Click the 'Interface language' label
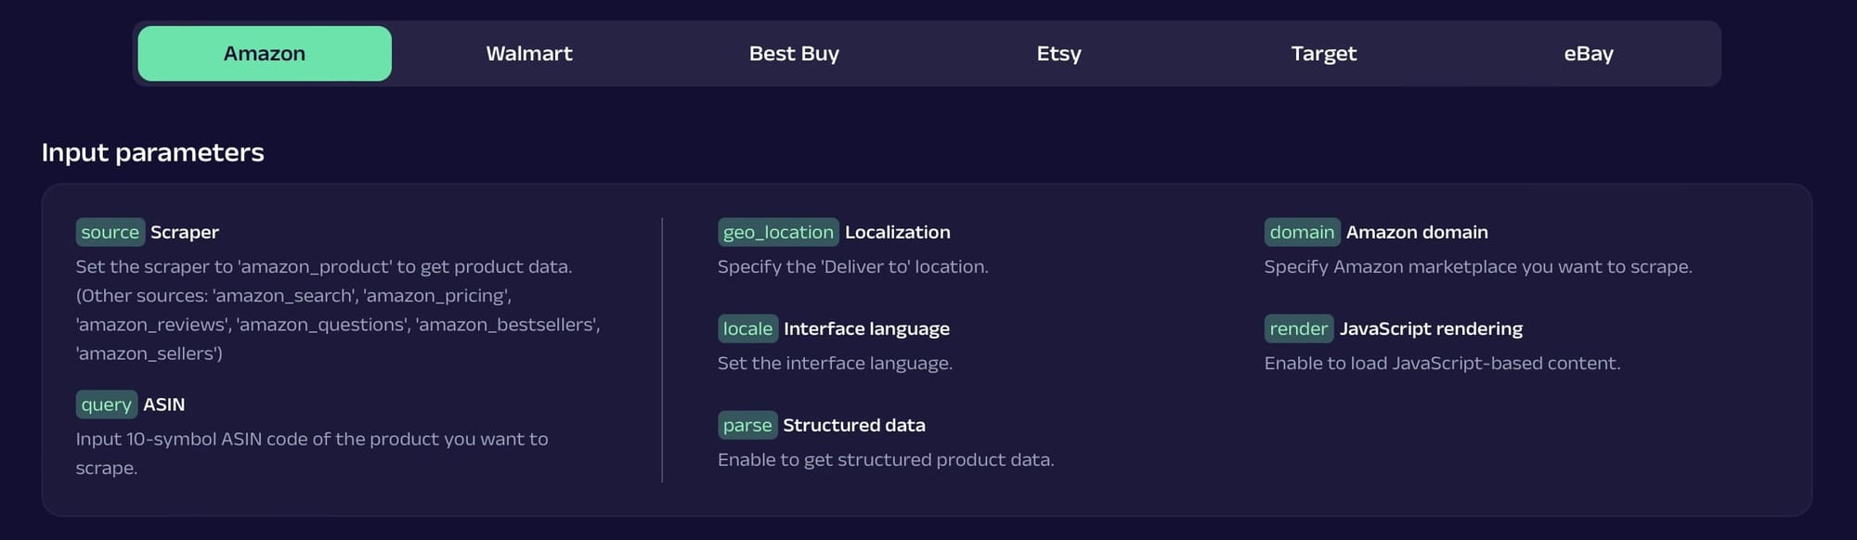 pyautogui.click(x=866, y=328)
